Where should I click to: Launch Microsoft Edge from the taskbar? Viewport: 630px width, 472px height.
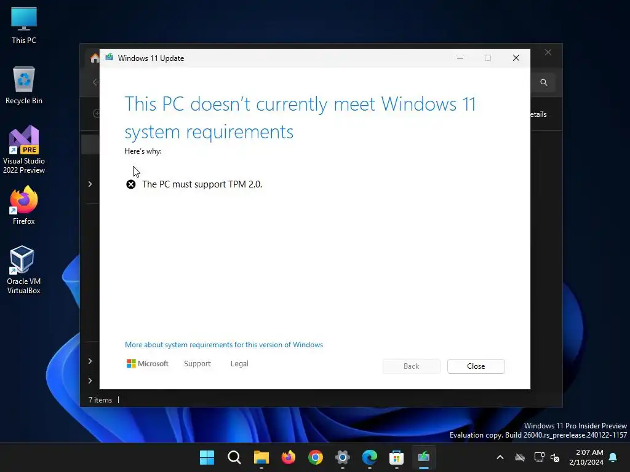[x=370, y=457]
